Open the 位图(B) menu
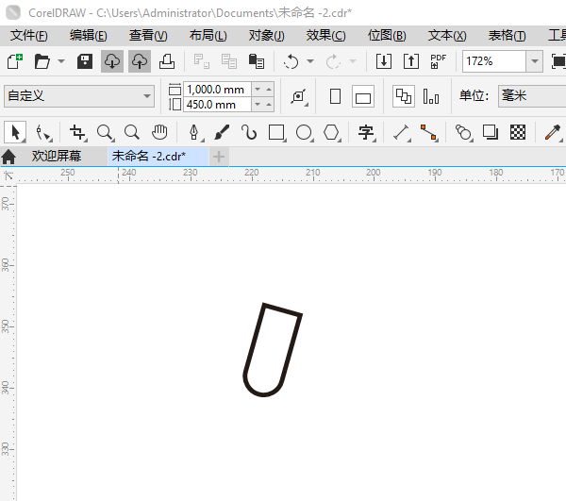 click(387, 36)
